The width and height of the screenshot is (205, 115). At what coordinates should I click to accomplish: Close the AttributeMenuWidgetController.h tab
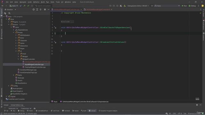coord(111,10)
